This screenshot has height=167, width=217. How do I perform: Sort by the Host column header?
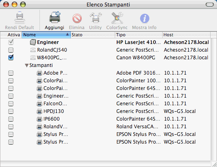pos(186,35)
